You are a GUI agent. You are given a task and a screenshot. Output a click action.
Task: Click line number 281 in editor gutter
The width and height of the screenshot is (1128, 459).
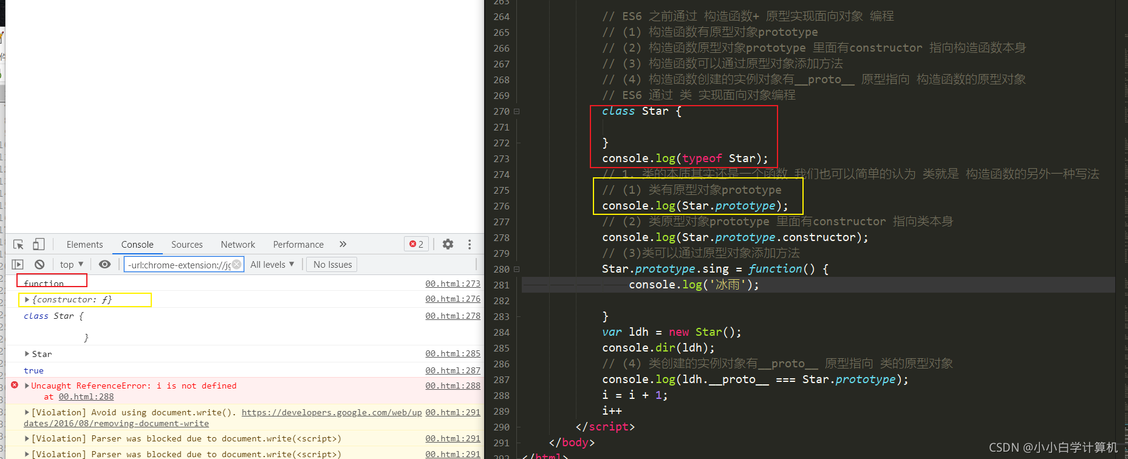click(x=501, y=285)
